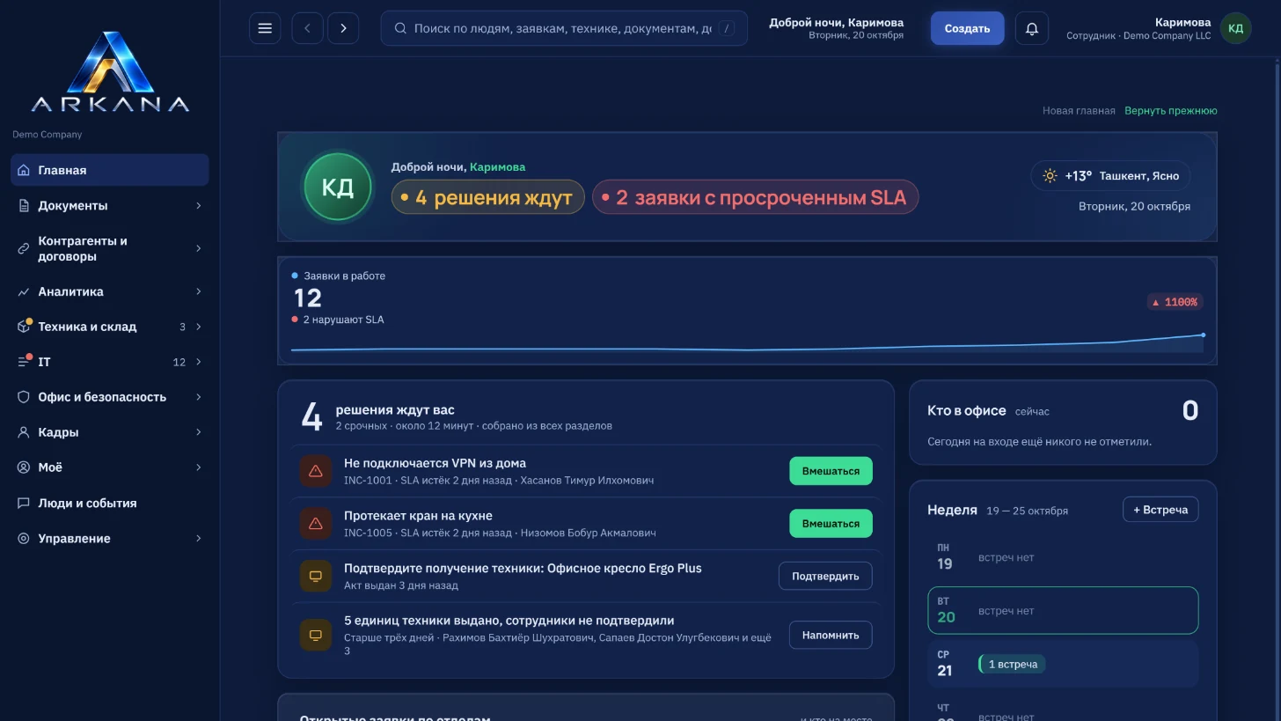Click the person icon beside Кадры
This screenshot has height=721, width=1281.
point(24,432)
